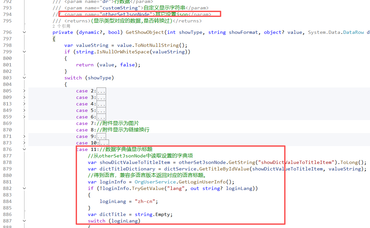Image resolution: width=370 pixels, height=228 pixels.
Task: Collapse the case 11 region at line 876
Action: pos(24,149)
